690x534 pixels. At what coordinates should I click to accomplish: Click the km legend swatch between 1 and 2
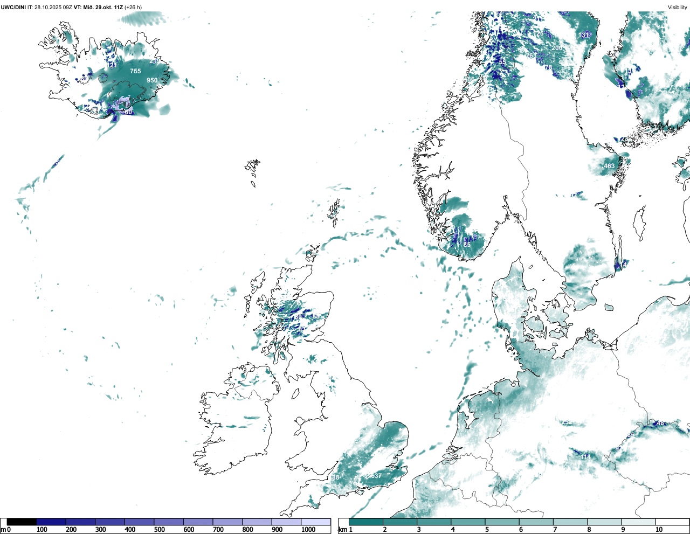coord(366,522)
